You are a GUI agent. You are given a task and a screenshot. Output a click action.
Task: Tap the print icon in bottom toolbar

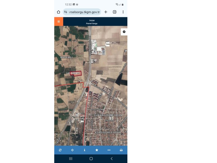coord(121,150)
